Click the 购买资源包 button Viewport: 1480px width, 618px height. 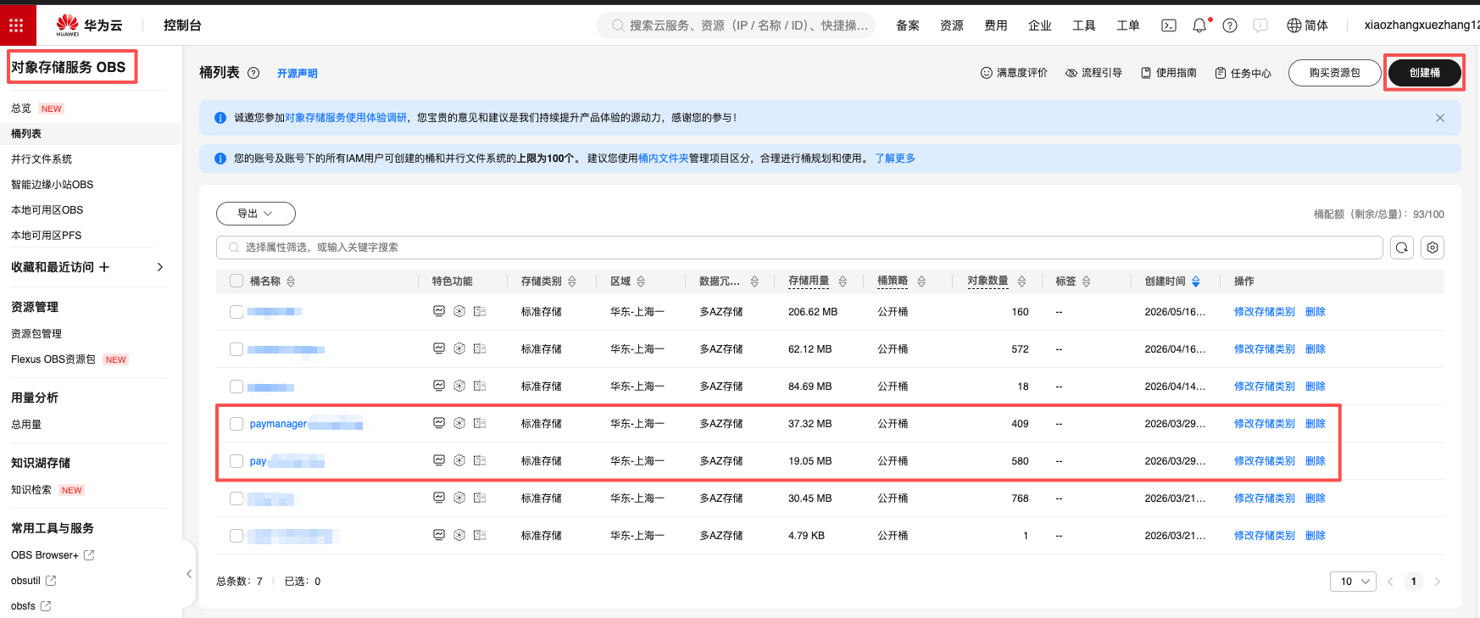[1335, 73]
